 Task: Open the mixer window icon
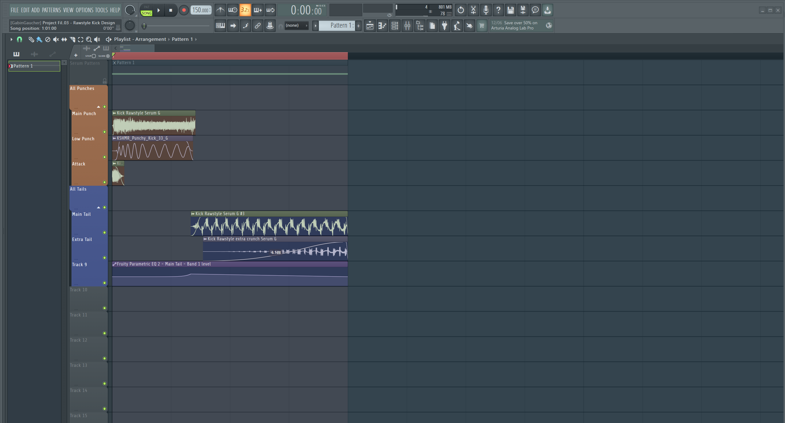point(407,26)
